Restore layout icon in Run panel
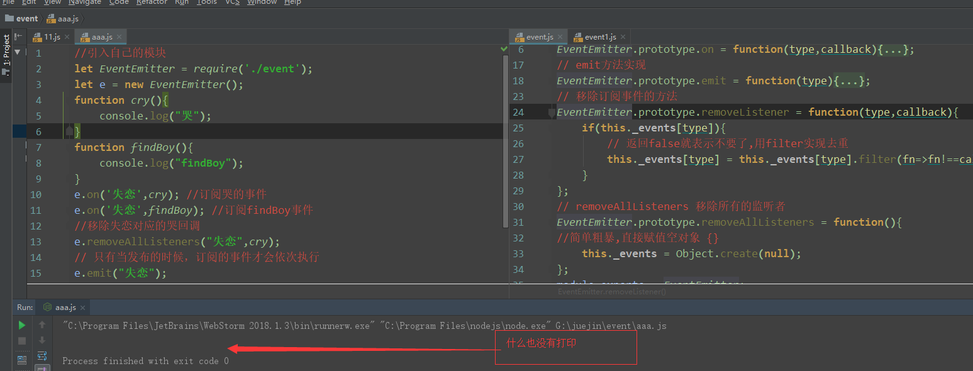Image resolution: width=973 pixels, height=371 pixels. 22,360
